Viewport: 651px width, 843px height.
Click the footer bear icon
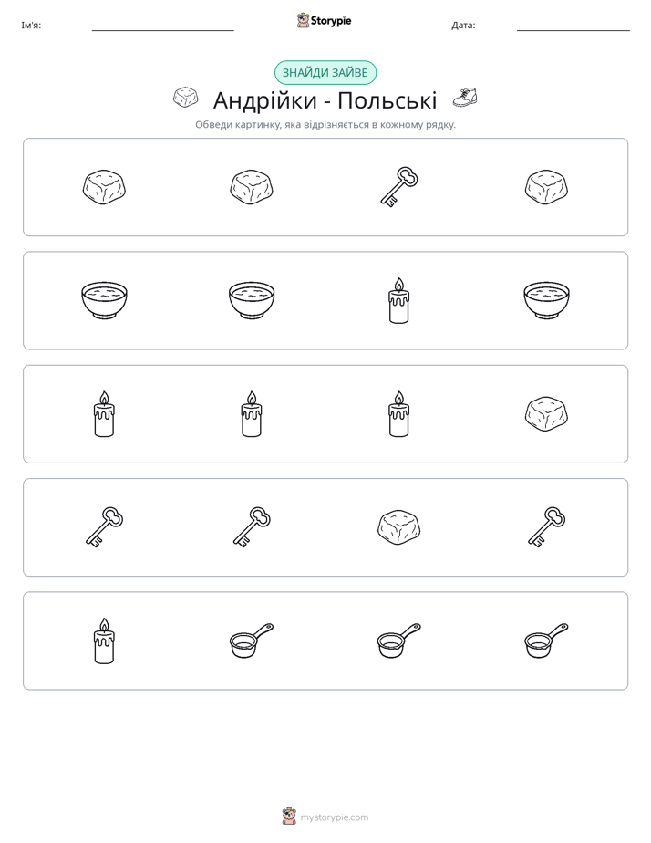289,817
